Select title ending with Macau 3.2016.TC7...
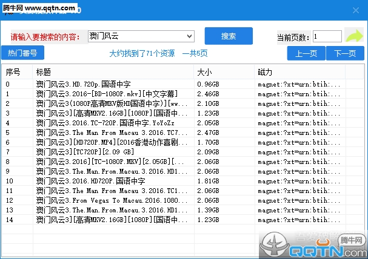The image size is (368, 259). [x=112, y=133]
